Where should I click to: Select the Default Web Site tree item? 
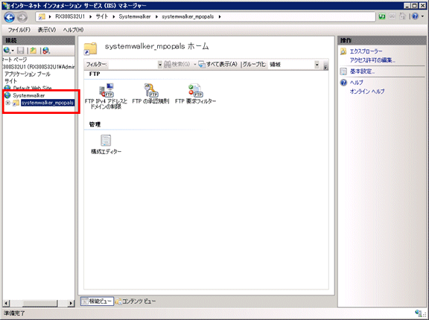tap(32, 88)
